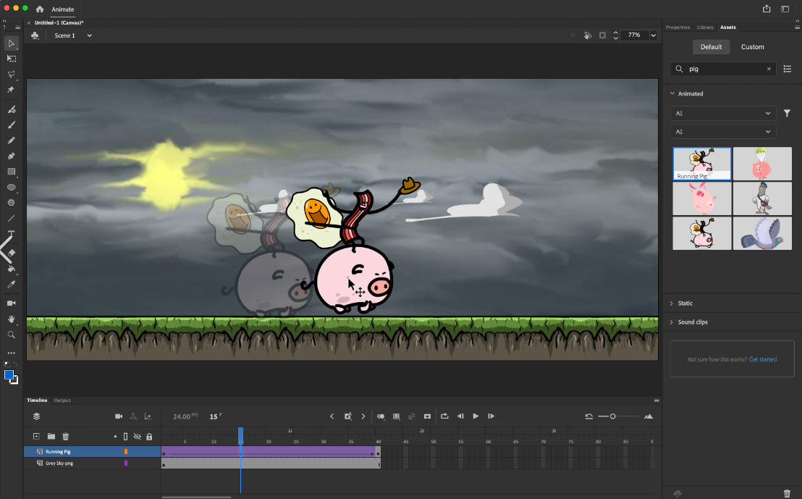Open the Output tab

click(x=62, y=401)
